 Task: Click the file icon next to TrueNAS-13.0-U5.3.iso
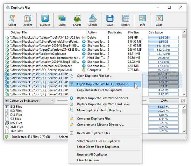7,37
